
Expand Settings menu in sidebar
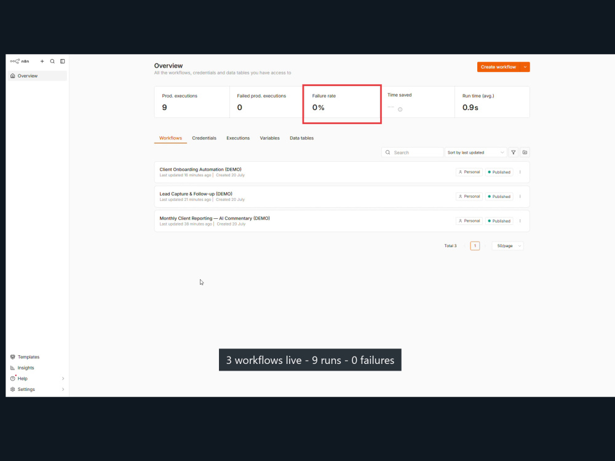38,389
